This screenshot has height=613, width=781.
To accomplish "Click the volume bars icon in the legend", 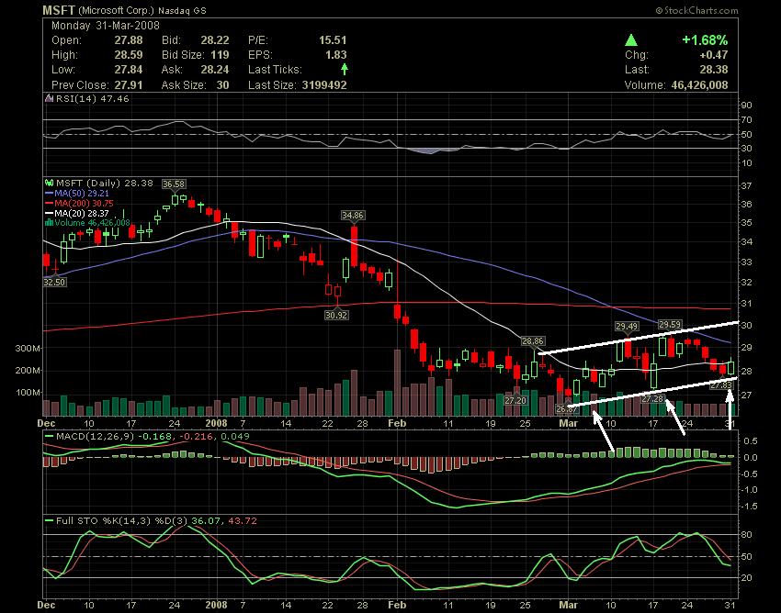I will tap(50, 223).
